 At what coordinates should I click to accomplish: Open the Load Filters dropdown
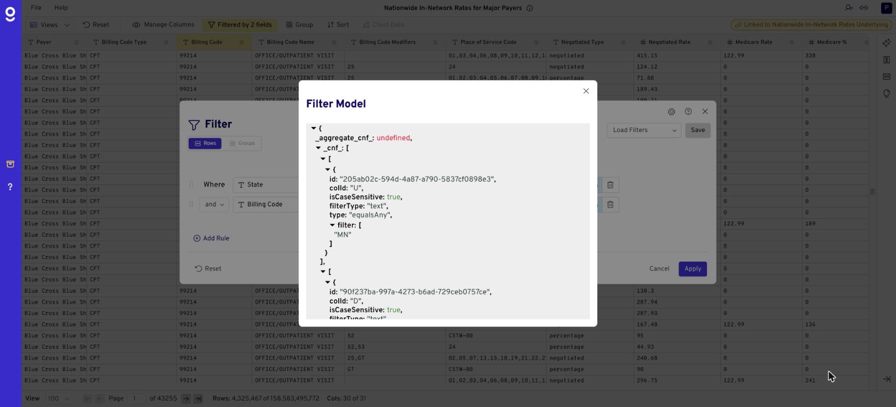[644, 130]
